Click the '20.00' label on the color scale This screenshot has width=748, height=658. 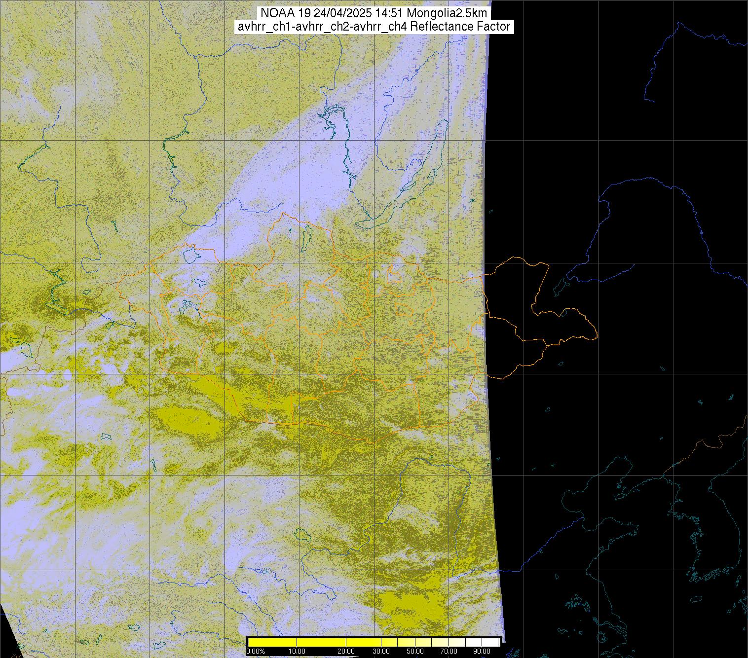(346, 651)
